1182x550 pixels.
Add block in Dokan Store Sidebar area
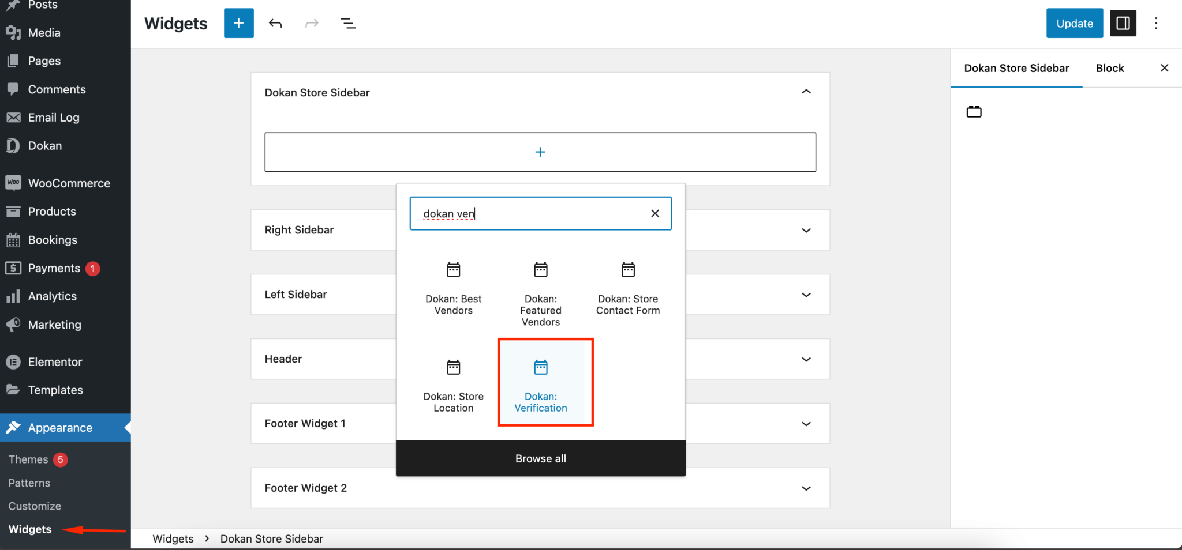click(540, 152)
